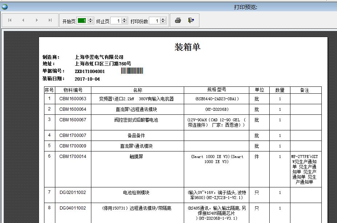Increase the end page (终止页) value

[x=124, y=19]
